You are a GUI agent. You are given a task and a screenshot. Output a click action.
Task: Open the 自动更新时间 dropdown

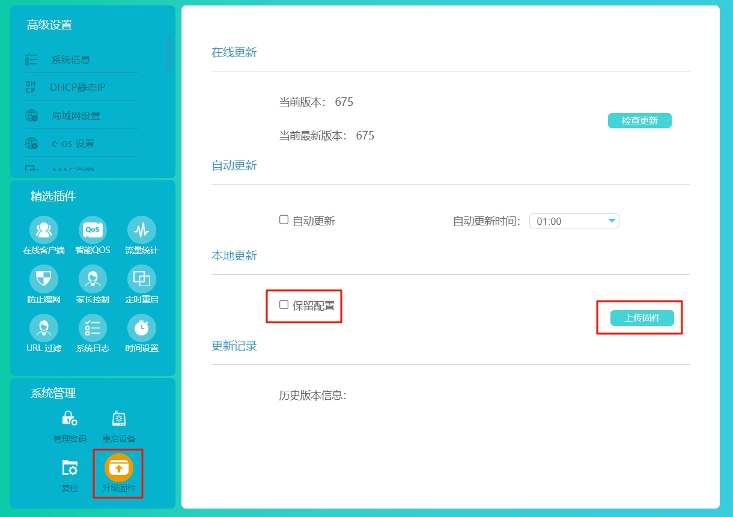pyautogui.click(x=574, y=221)
